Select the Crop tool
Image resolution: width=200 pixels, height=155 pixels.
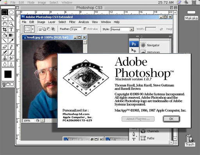point(5,30)
